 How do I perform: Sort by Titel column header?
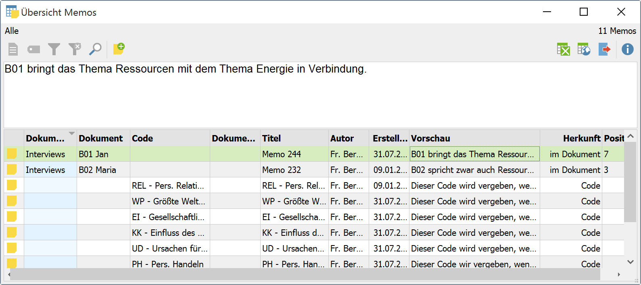tap(294, 138)
